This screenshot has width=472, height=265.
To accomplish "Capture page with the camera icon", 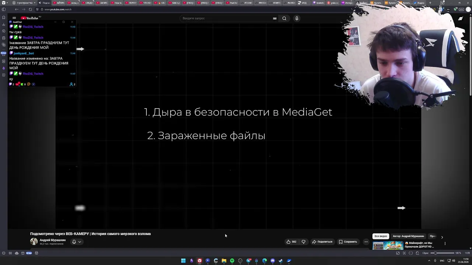I will pyautogui.click(x=404, y=253).
